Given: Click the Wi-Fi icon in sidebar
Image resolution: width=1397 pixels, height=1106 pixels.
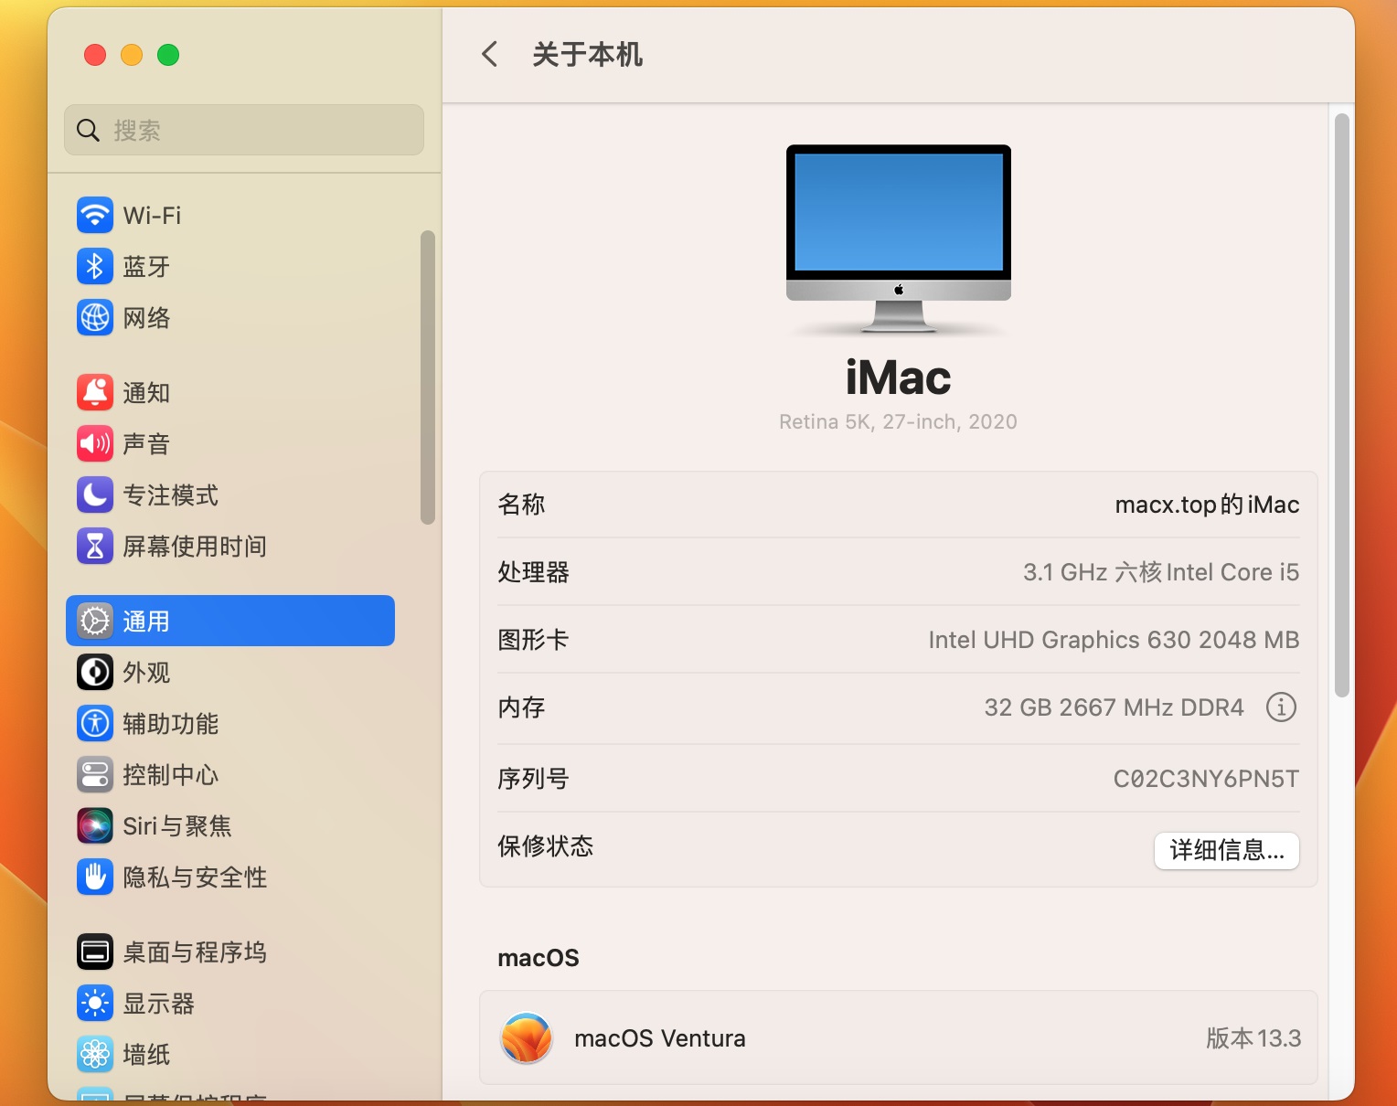Looking at the screenshot, I should click(x=95, y=216).
